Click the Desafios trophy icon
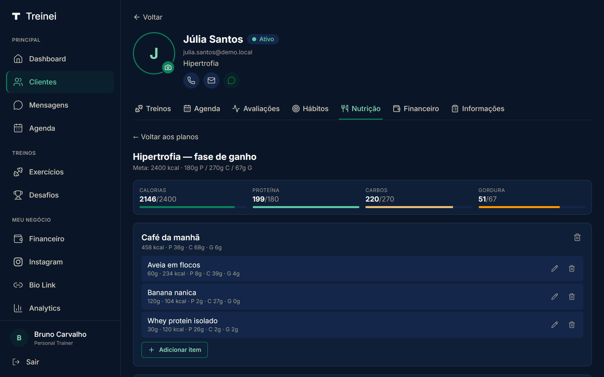This screenshot has height=377, width=604. coord(18,195)
